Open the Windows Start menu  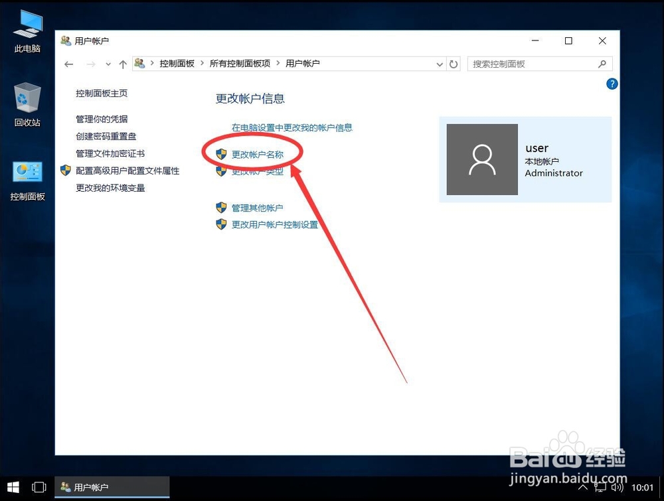tap(12, 487)
